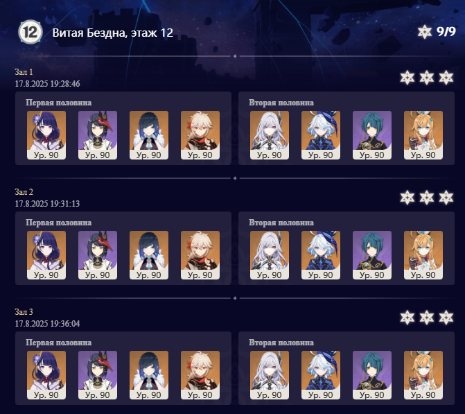The height and width of the screenshot is (414, 465).
Task: Click Yelan portrait in Зал 1 first half
Action: coord(149,135)
